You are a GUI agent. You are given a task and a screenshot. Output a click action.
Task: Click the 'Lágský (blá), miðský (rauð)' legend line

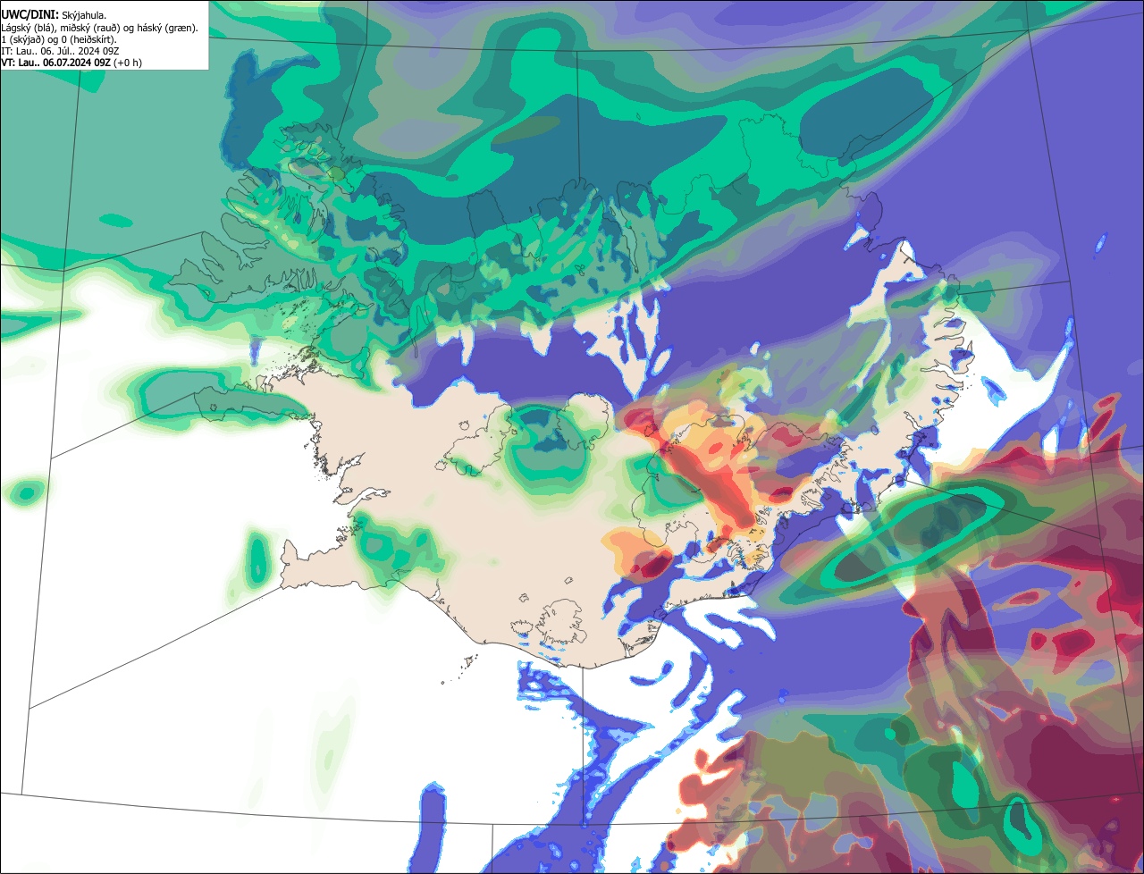point(99,28)
